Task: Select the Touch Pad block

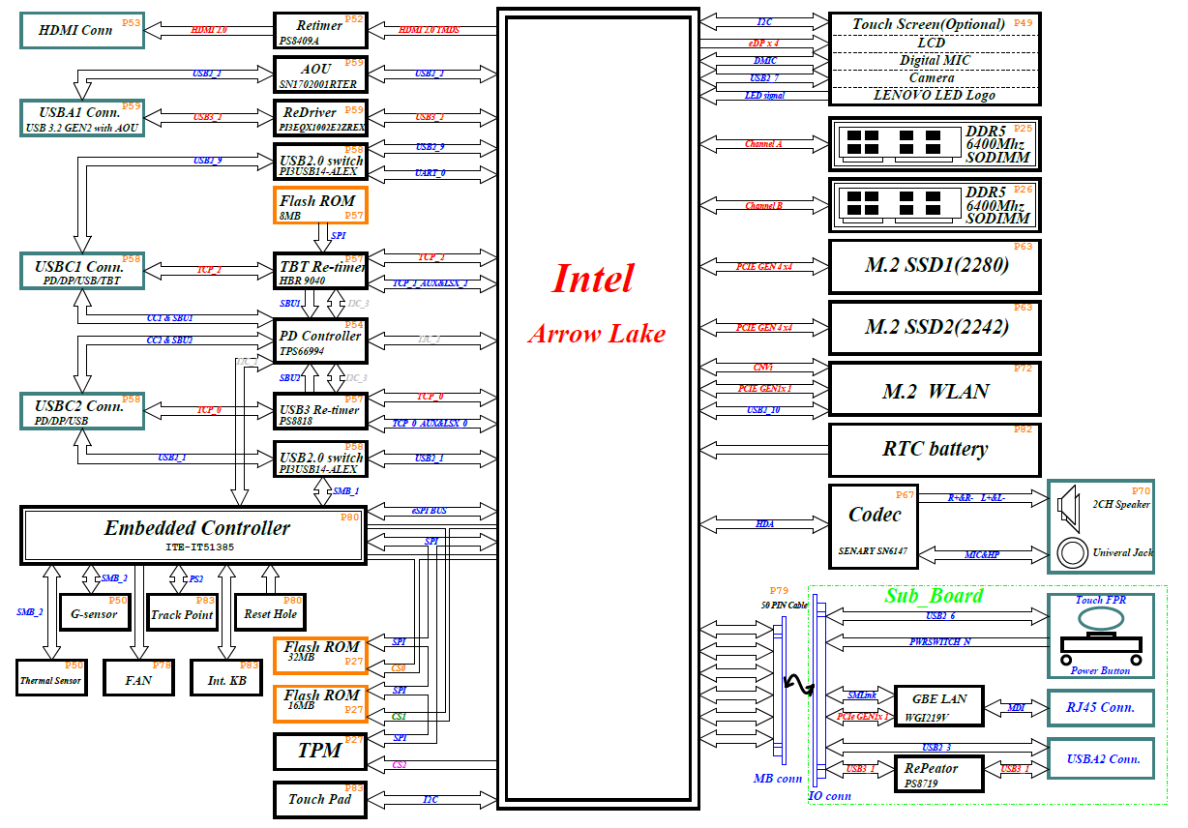Action: click(320, 799)
